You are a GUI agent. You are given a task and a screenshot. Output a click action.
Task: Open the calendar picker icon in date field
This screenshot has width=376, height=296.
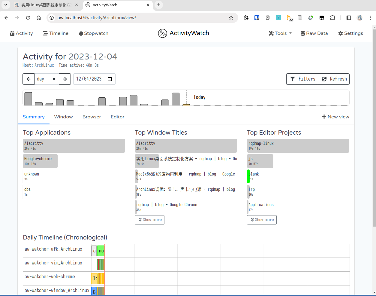(x=110, y=79)
